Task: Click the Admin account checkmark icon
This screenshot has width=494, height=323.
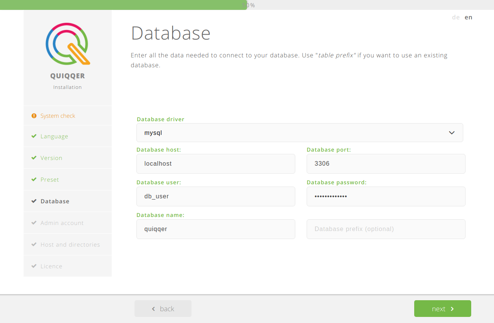Action: [34, 223]
